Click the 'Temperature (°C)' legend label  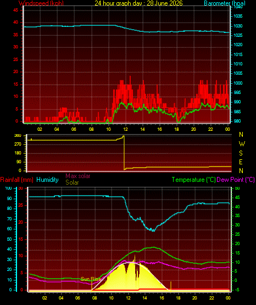pos(194,180)
